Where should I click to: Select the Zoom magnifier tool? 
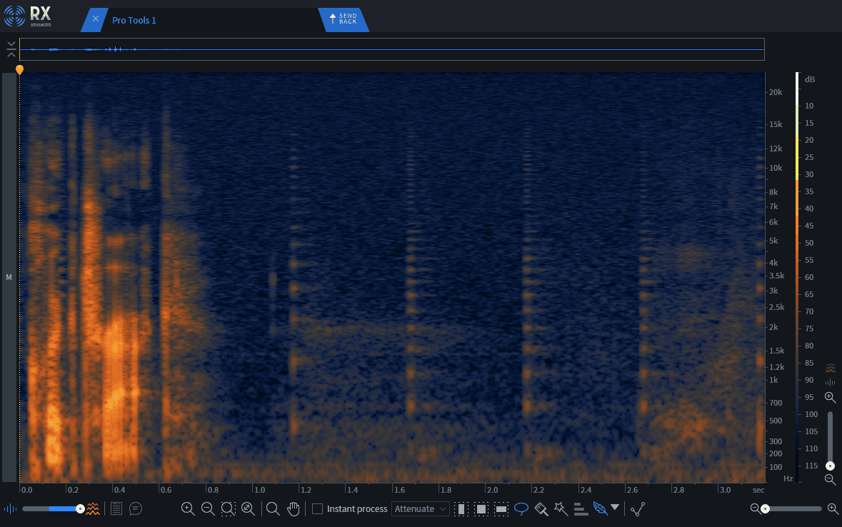tap(273, 508)
